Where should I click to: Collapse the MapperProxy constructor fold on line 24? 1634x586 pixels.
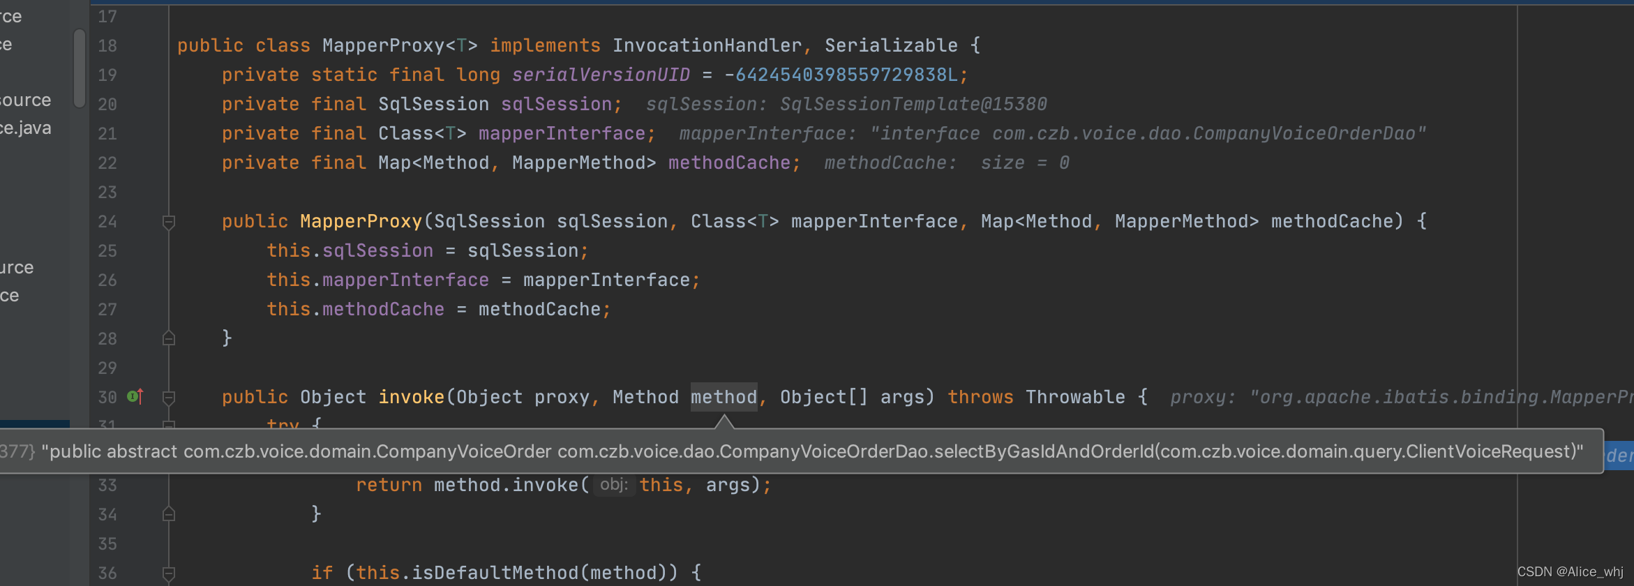[168, 222]
